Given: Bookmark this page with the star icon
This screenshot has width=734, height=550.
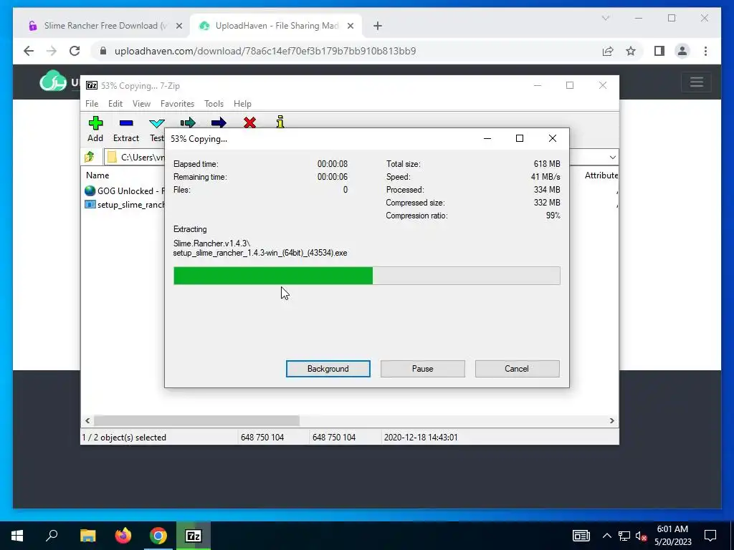Looking at the screenshot, I should pos(631,51).
